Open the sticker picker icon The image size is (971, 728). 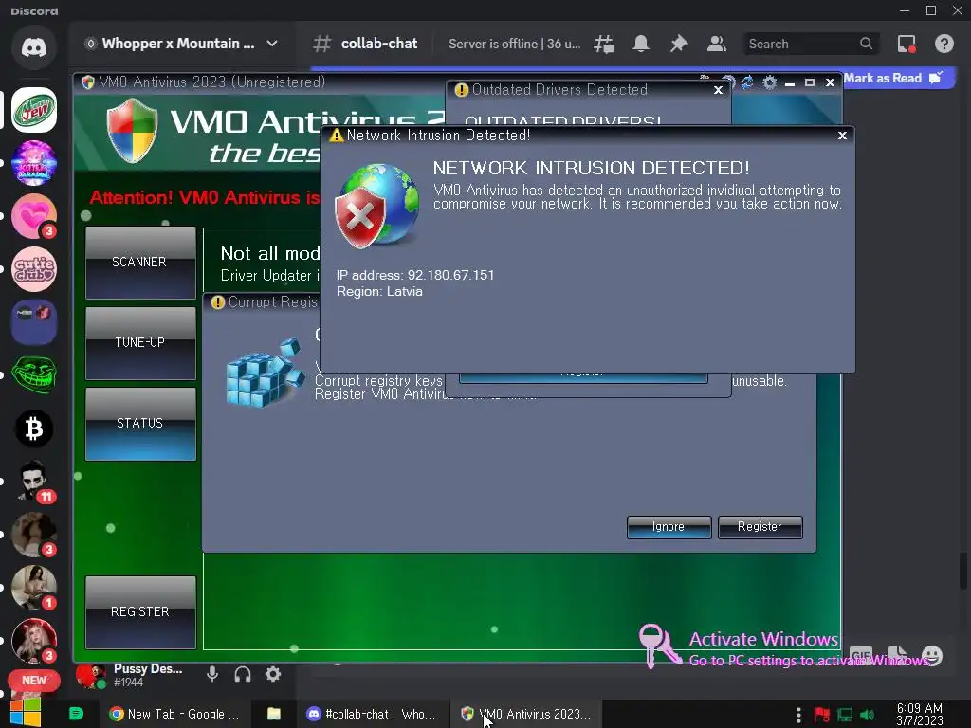(x=897, y=655)
